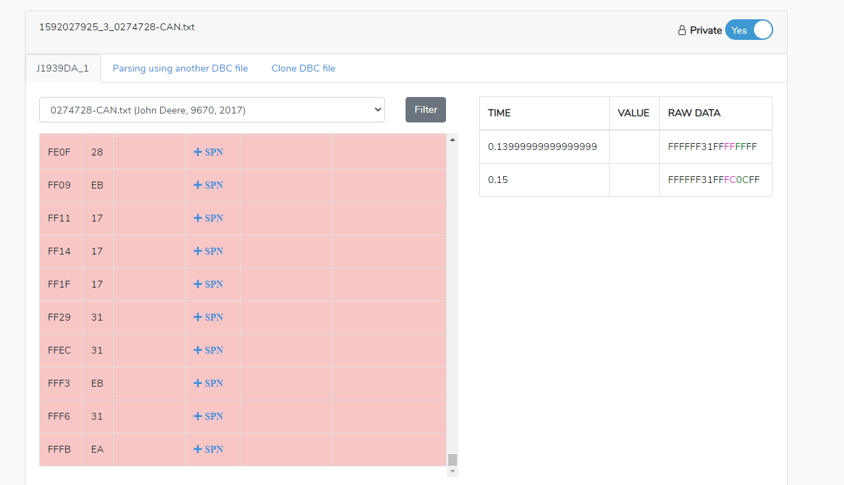844x485 pixels.
Task: Open the CAN file selection dropdown
Action: point(212,110)
